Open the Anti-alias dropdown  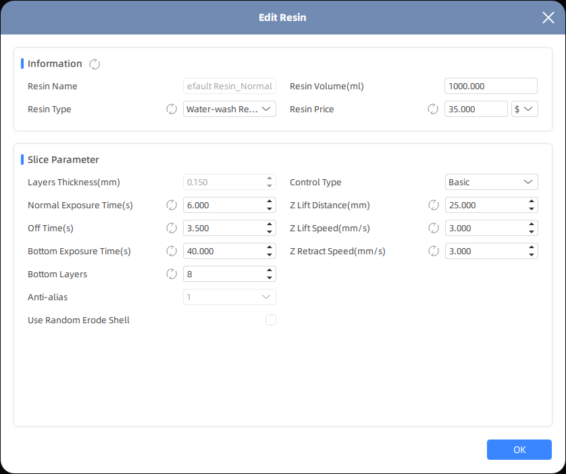point(230,297)
